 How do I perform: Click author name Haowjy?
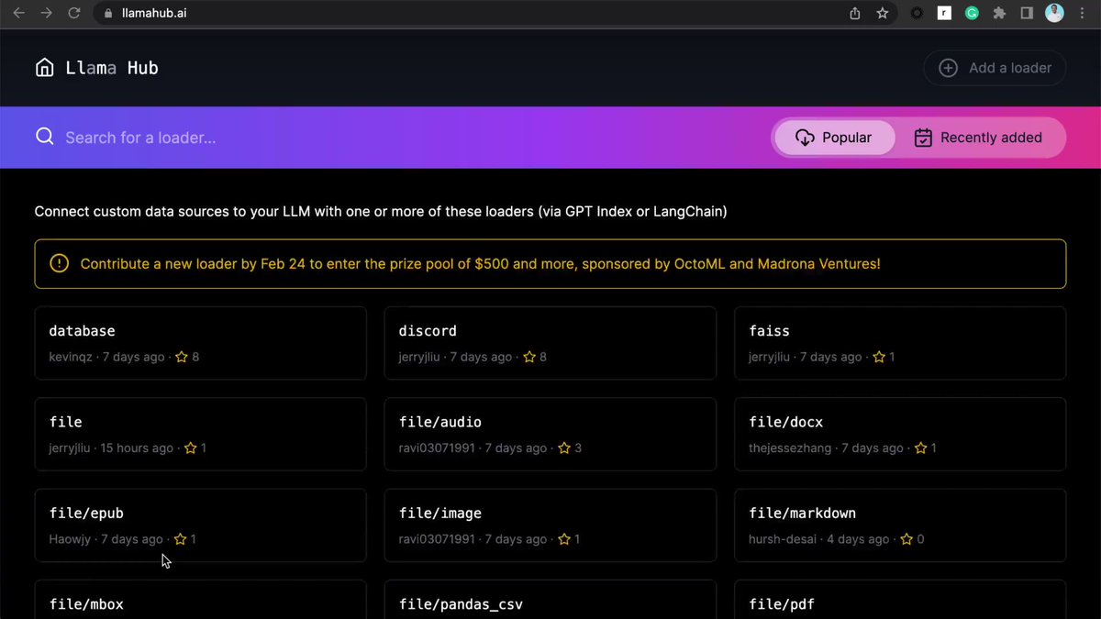pyautogui.click(x=70, y=539)
